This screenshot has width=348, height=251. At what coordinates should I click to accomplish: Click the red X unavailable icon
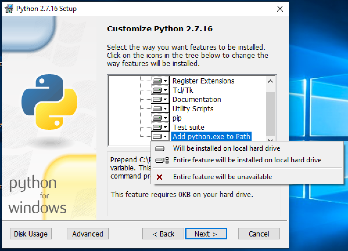coord(160,177)
